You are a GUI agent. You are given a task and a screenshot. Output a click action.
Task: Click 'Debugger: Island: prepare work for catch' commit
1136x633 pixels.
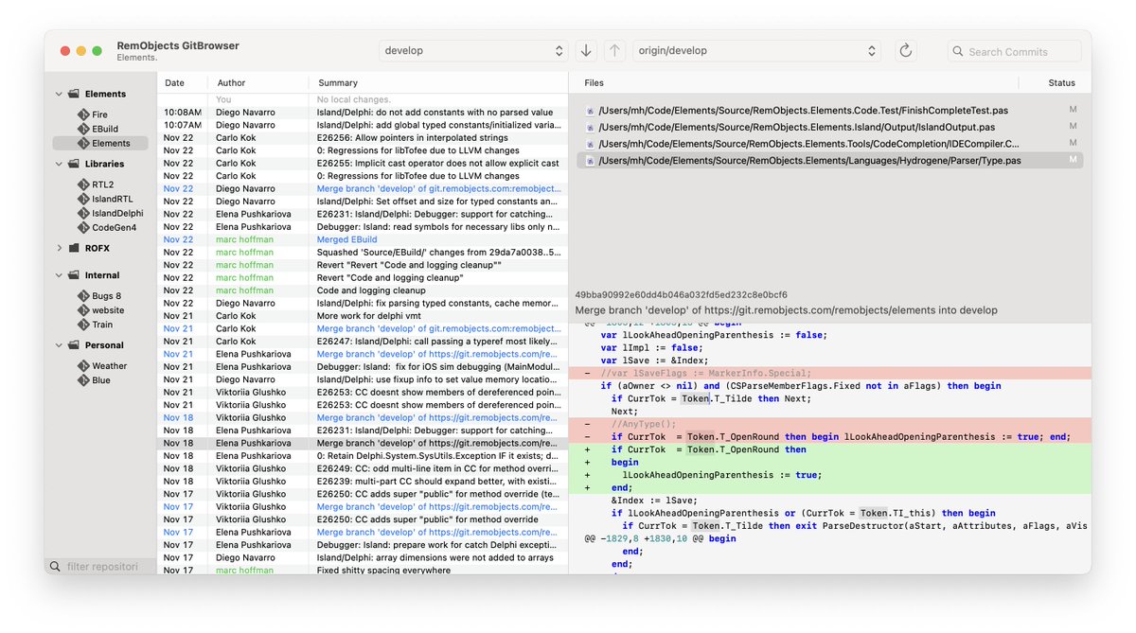pyautogui.click(x=363, y=545)
